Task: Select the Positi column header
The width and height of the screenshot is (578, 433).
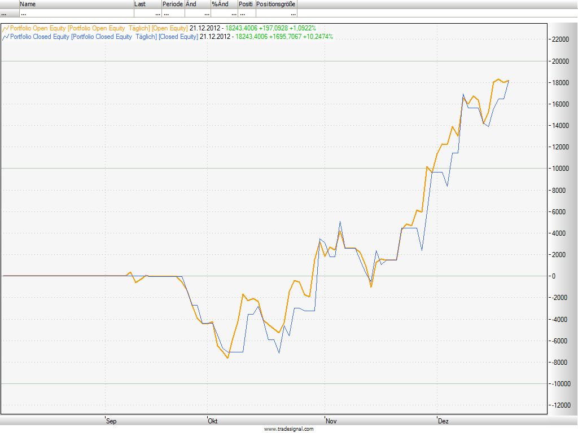Action: tap(247, 4)
